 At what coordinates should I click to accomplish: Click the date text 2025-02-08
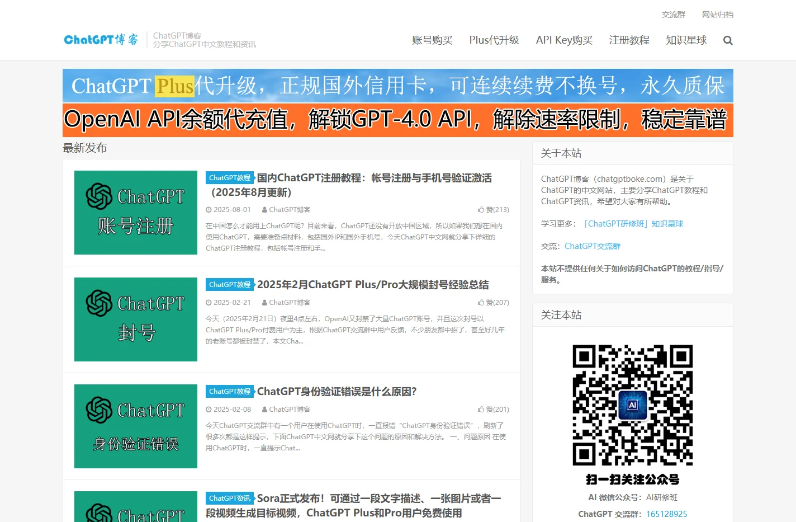232,410
